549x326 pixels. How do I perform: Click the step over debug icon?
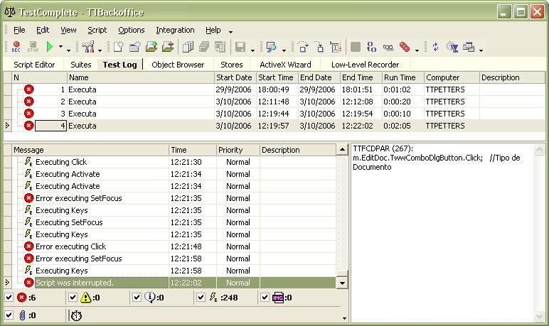point(303,47)
